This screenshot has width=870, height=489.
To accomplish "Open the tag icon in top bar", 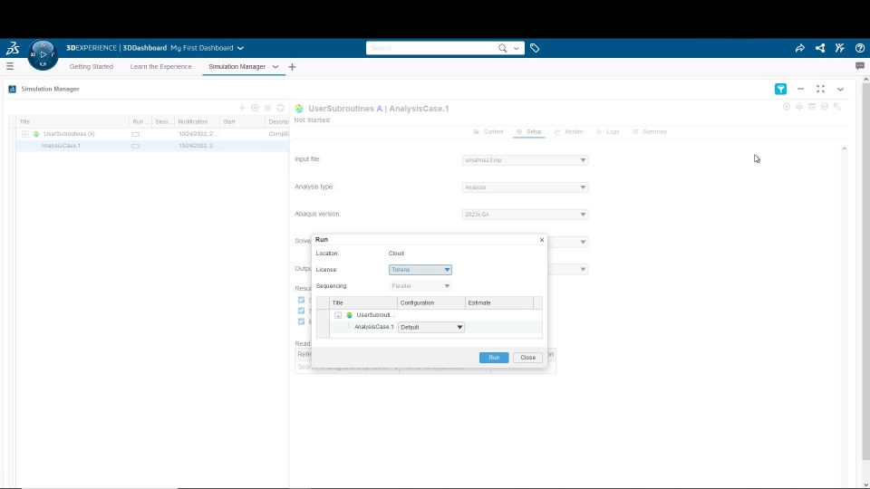I will point(535,48).
